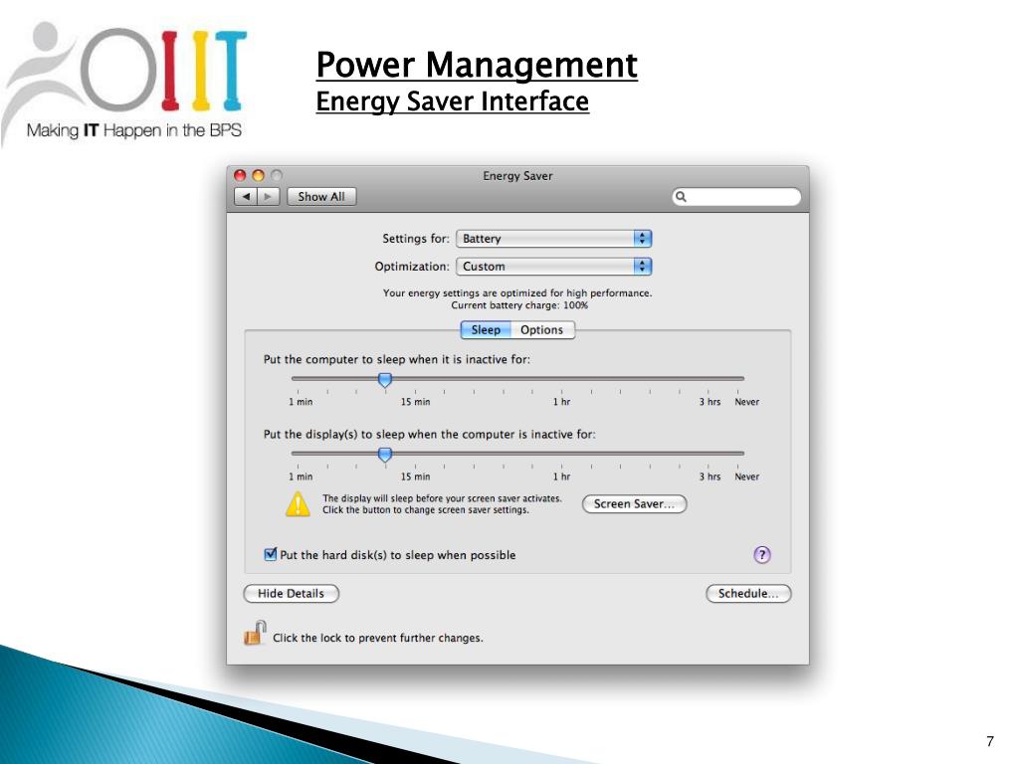Viewport: 1019px width, 764px height.
Task: Open Screen Saver settings button
Action: (x=634, y=504)
